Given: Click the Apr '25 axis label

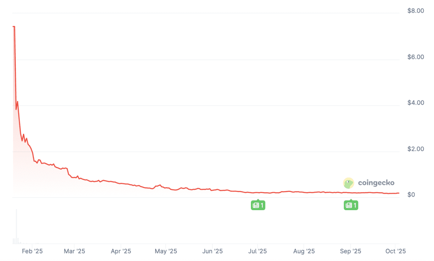Looking at the screenshot, I should click(x=121, y=251).
